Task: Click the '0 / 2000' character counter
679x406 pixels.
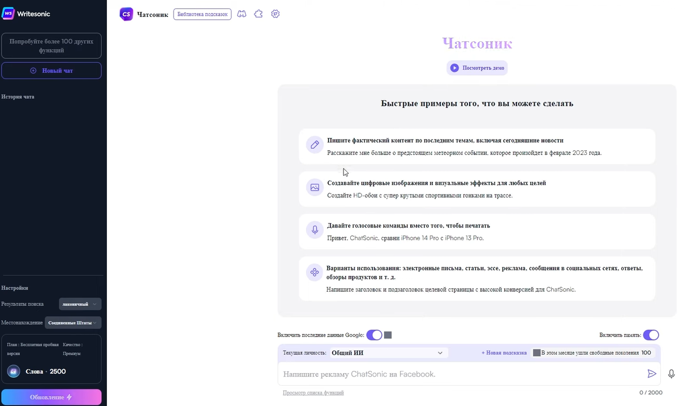Action: 651,392
